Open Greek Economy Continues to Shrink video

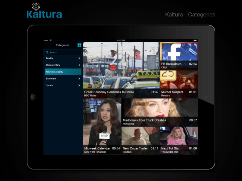point(121,70)
